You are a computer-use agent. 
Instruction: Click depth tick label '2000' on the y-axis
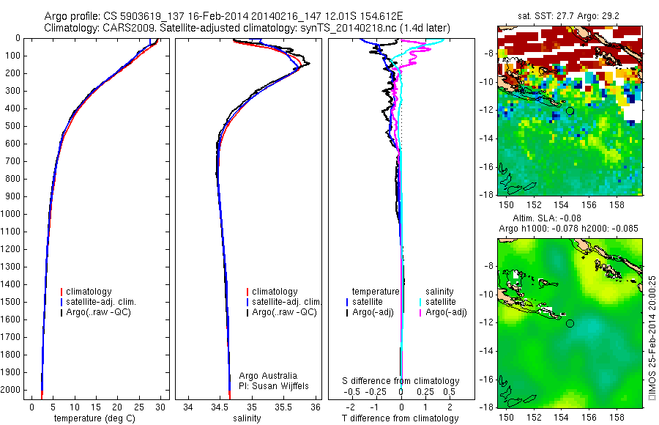11,390
